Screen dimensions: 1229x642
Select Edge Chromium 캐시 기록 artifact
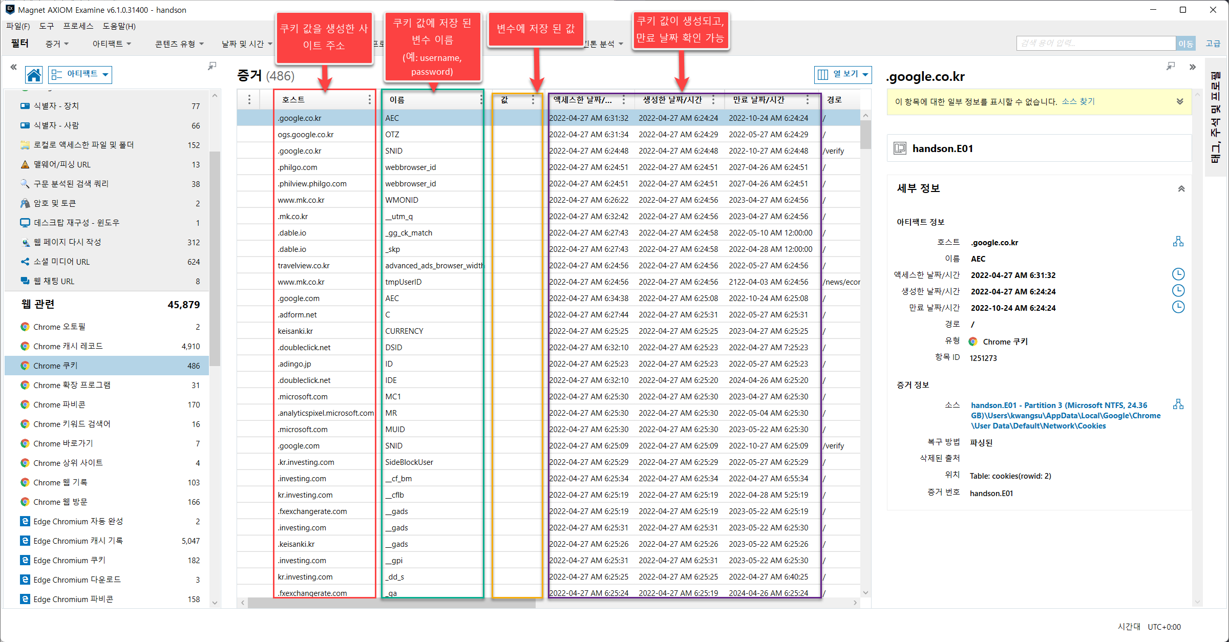pos(107,541)
